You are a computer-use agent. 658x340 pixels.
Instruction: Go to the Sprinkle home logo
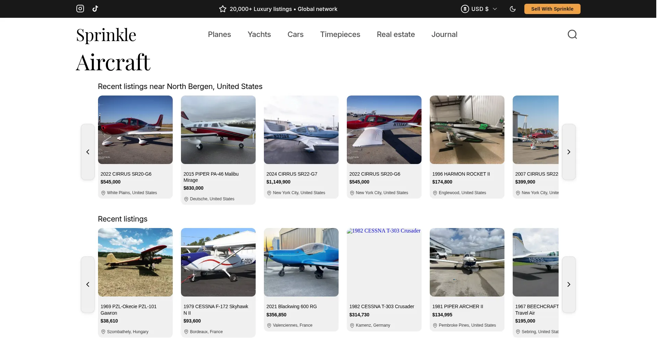point(106,35)
